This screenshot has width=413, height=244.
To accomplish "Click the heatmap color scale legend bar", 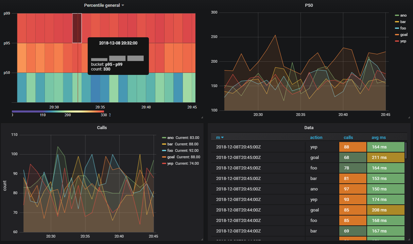I will pos(58,111).
